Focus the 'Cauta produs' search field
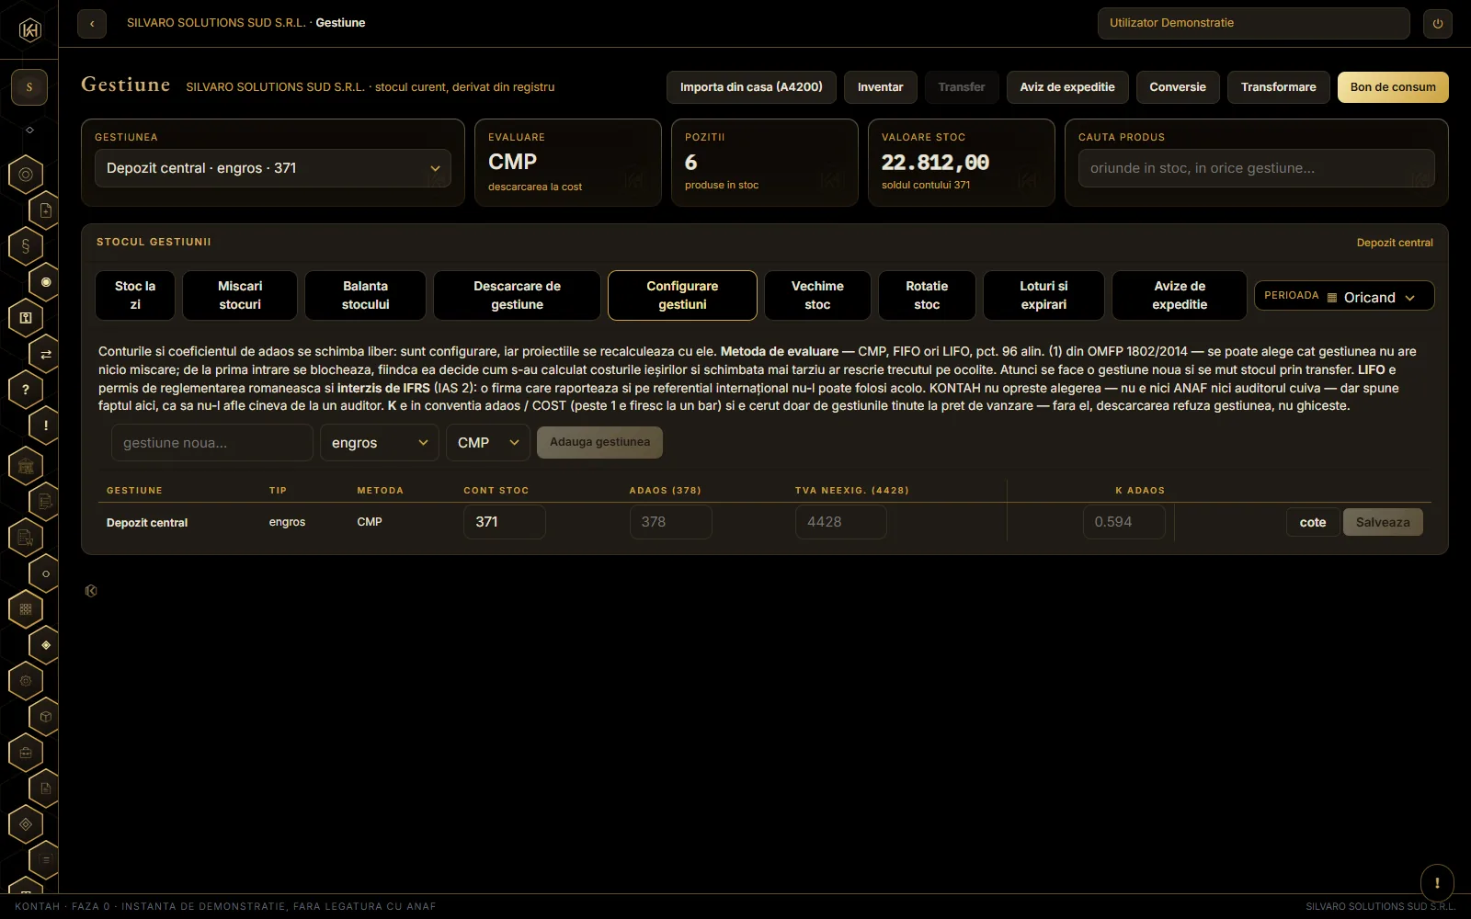 (x=1256, y=168)
